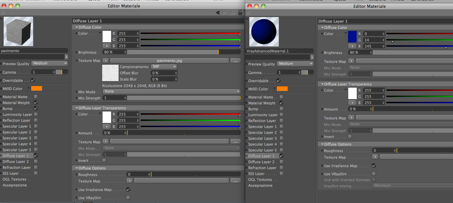Open Preview Quality dropdown for VrayAdvancedMaterial.1
This screenshot has height=203, width=453.
(x=295, y=64)
